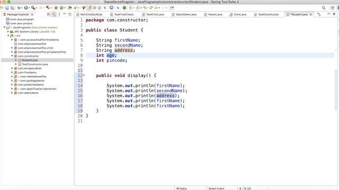
Task: Switch to the Child.java editor tab
Action: pos(238,14)
